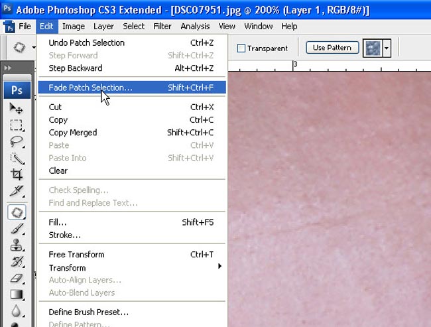Select the Patch tool in toolbox
Screen dimensions: 431x327
[x=17, y=212]
